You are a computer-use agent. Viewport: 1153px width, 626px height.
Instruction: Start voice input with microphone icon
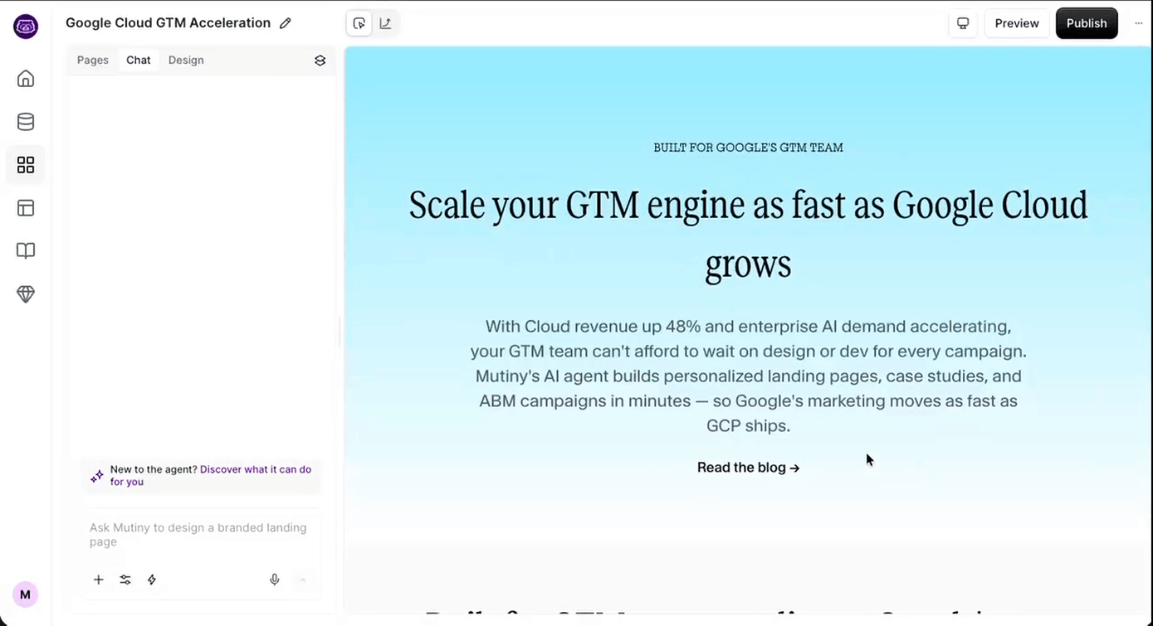275,580
